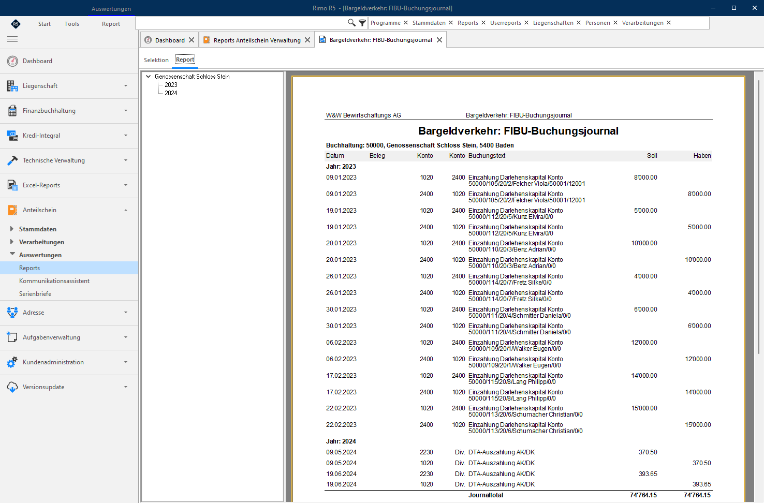Click the Adresse people icon

(x=12, y=313)
